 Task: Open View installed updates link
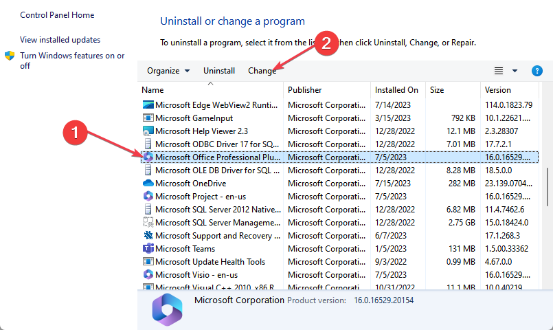point(60,40)
